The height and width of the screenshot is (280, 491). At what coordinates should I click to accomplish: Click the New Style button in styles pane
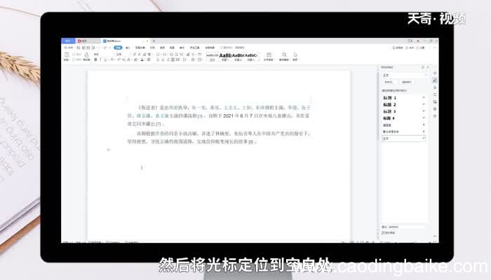389,82
